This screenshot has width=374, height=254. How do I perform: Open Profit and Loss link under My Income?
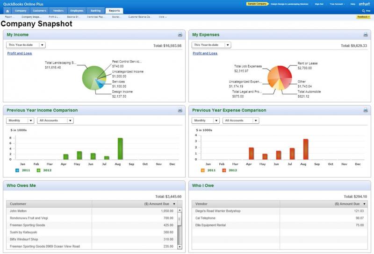[x=20, y=53]
